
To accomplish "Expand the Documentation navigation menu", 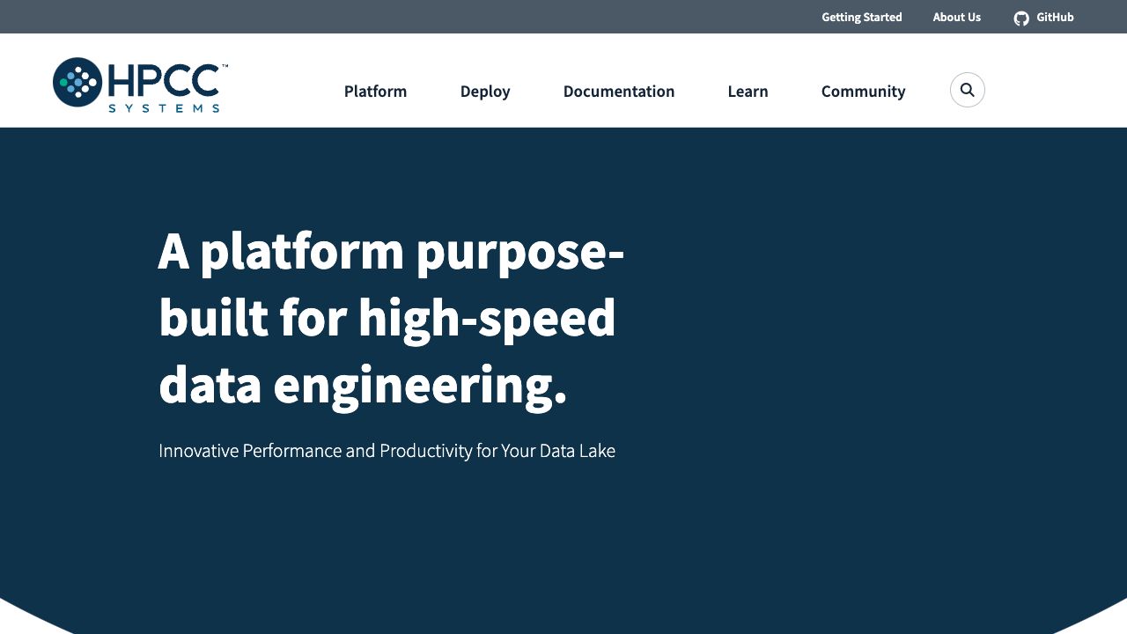I will point(619,91).
